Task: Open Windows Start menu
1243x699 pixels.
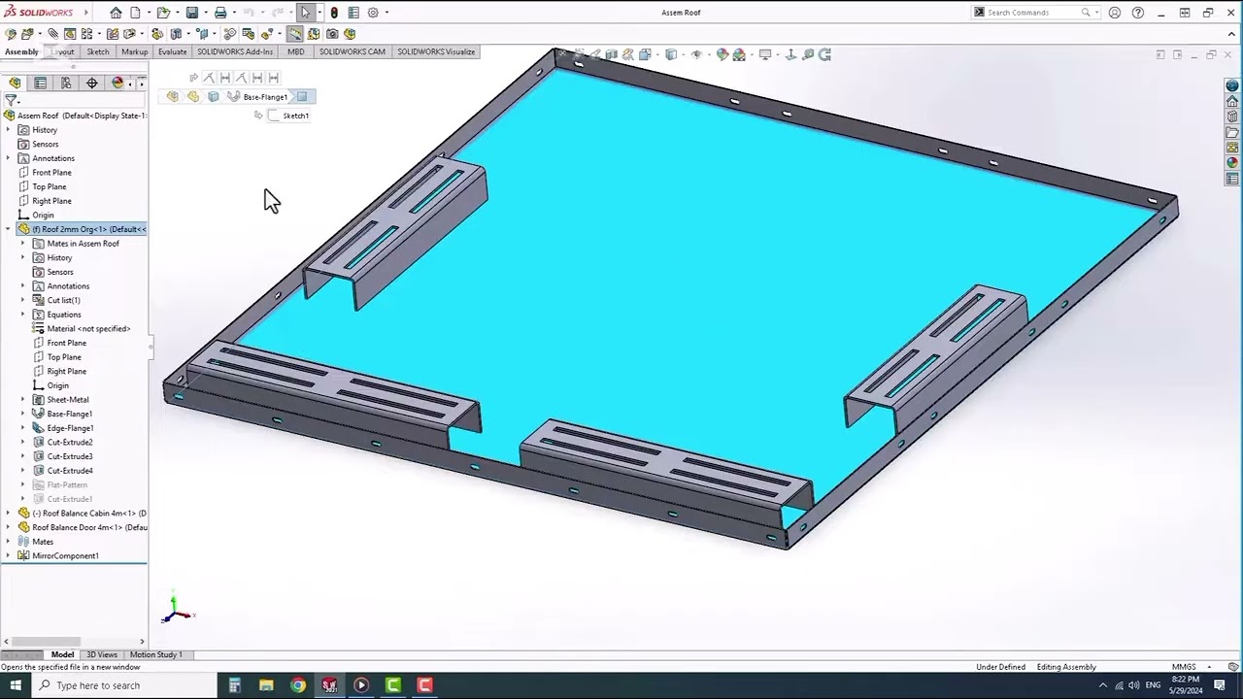Action: click(16, 685)
